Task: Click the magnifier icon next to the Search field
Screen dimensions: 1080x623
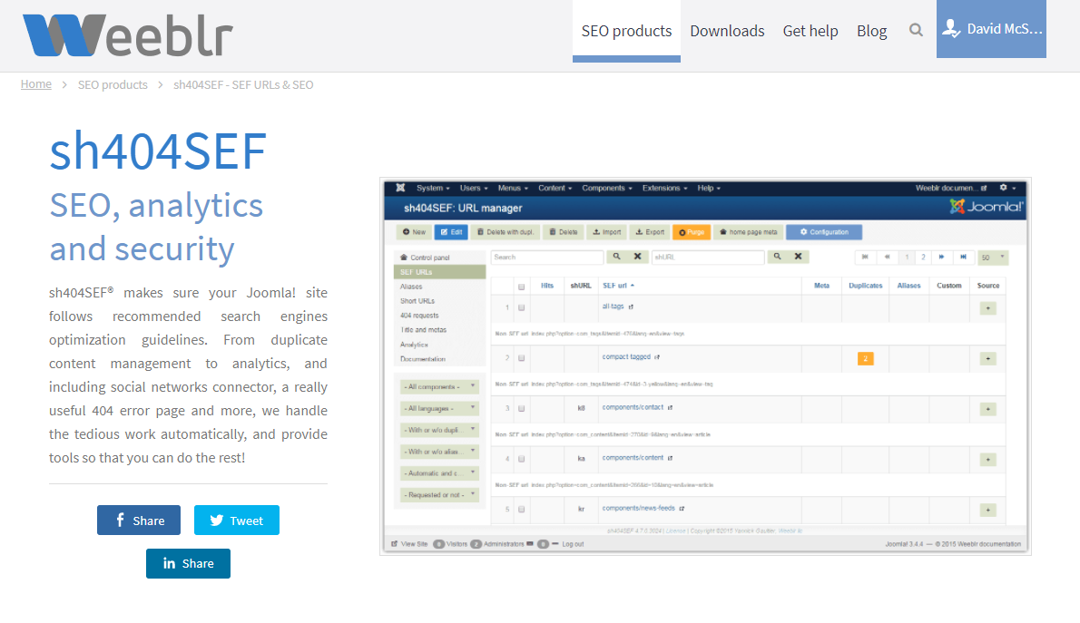Action: click(616, 257)
